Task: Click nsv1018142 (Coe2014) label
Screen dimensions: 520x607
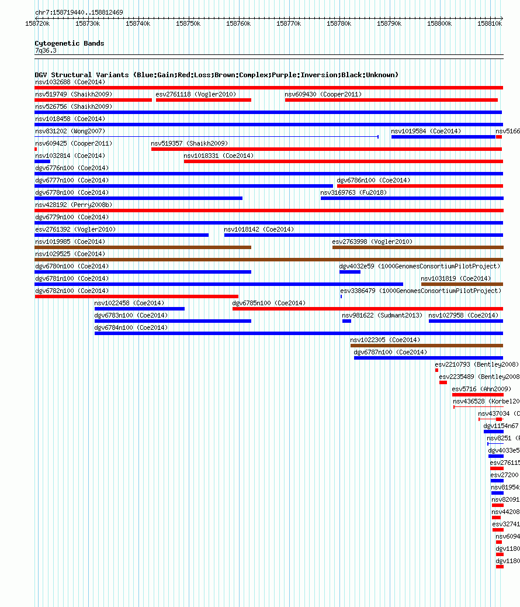Action: [259, 230]
